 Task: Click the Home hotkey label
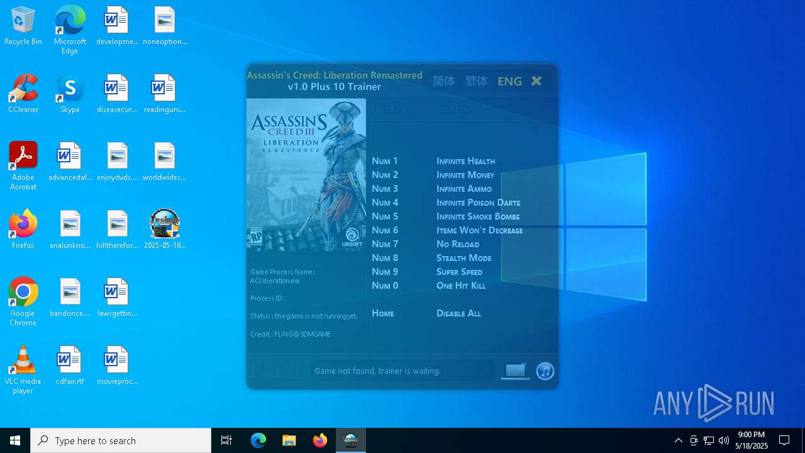point(383,313)
